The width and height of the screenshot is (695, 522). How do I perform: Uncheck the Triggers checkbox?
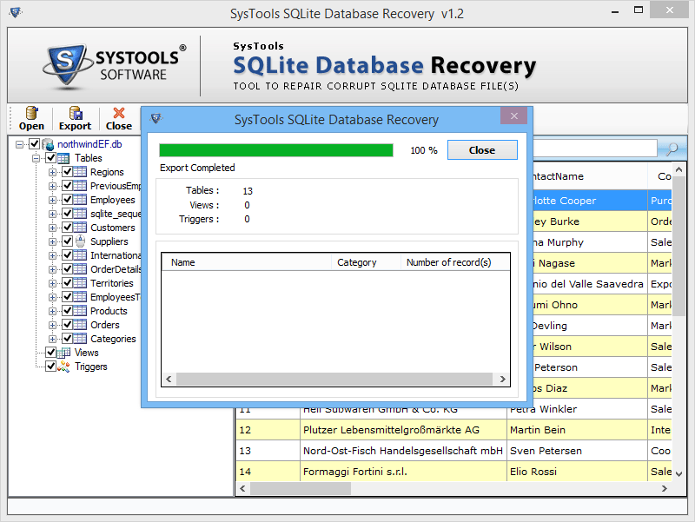coord(50,366)
